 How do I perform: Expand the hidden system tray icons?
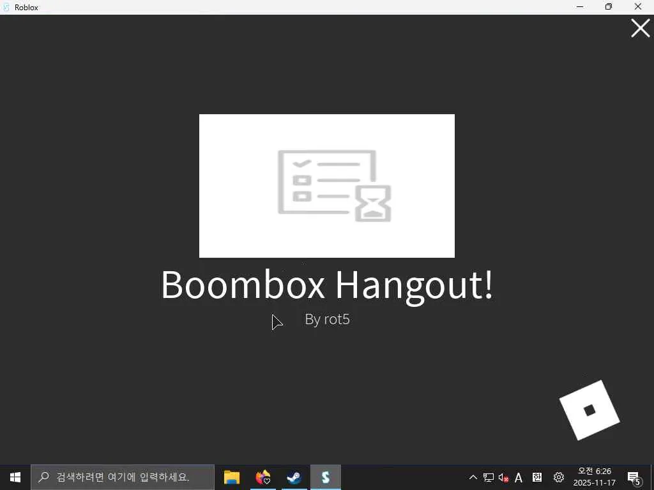coord(473,477)
